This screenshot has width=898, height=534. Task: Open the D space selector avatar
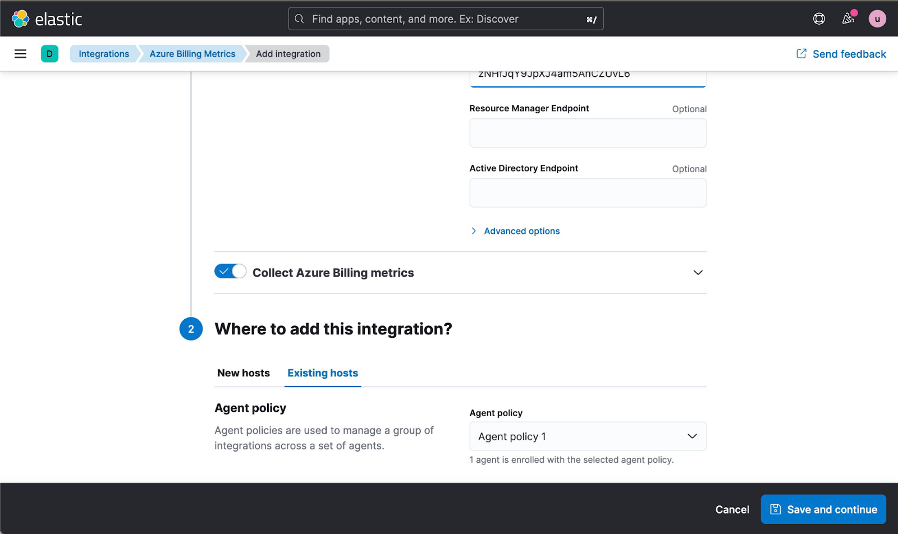pos(49,54)
